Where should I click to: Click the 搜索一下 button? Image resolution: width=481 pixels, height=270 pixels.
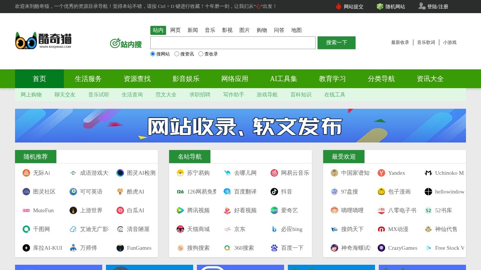point(336,43)
